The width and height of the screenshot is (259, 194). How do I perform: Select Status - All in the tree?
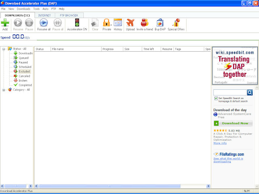pyautogui.click(x=19, y=48)
